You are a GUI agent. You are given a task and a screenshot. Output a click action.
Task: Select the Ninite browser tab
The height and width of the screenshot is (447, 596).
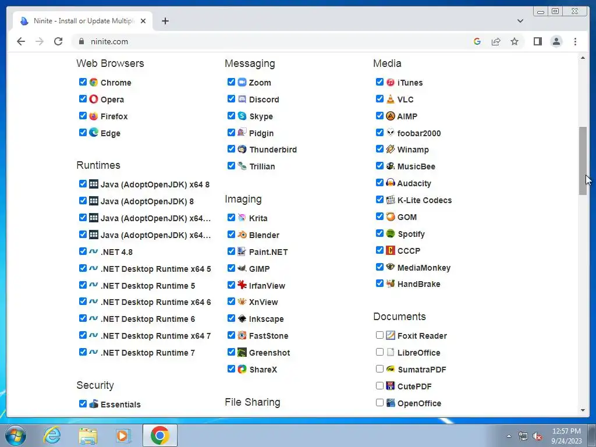(x=83, y=21)
